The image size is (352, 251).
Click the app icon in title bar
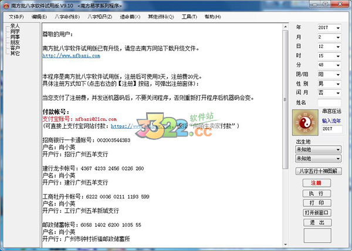6,6
